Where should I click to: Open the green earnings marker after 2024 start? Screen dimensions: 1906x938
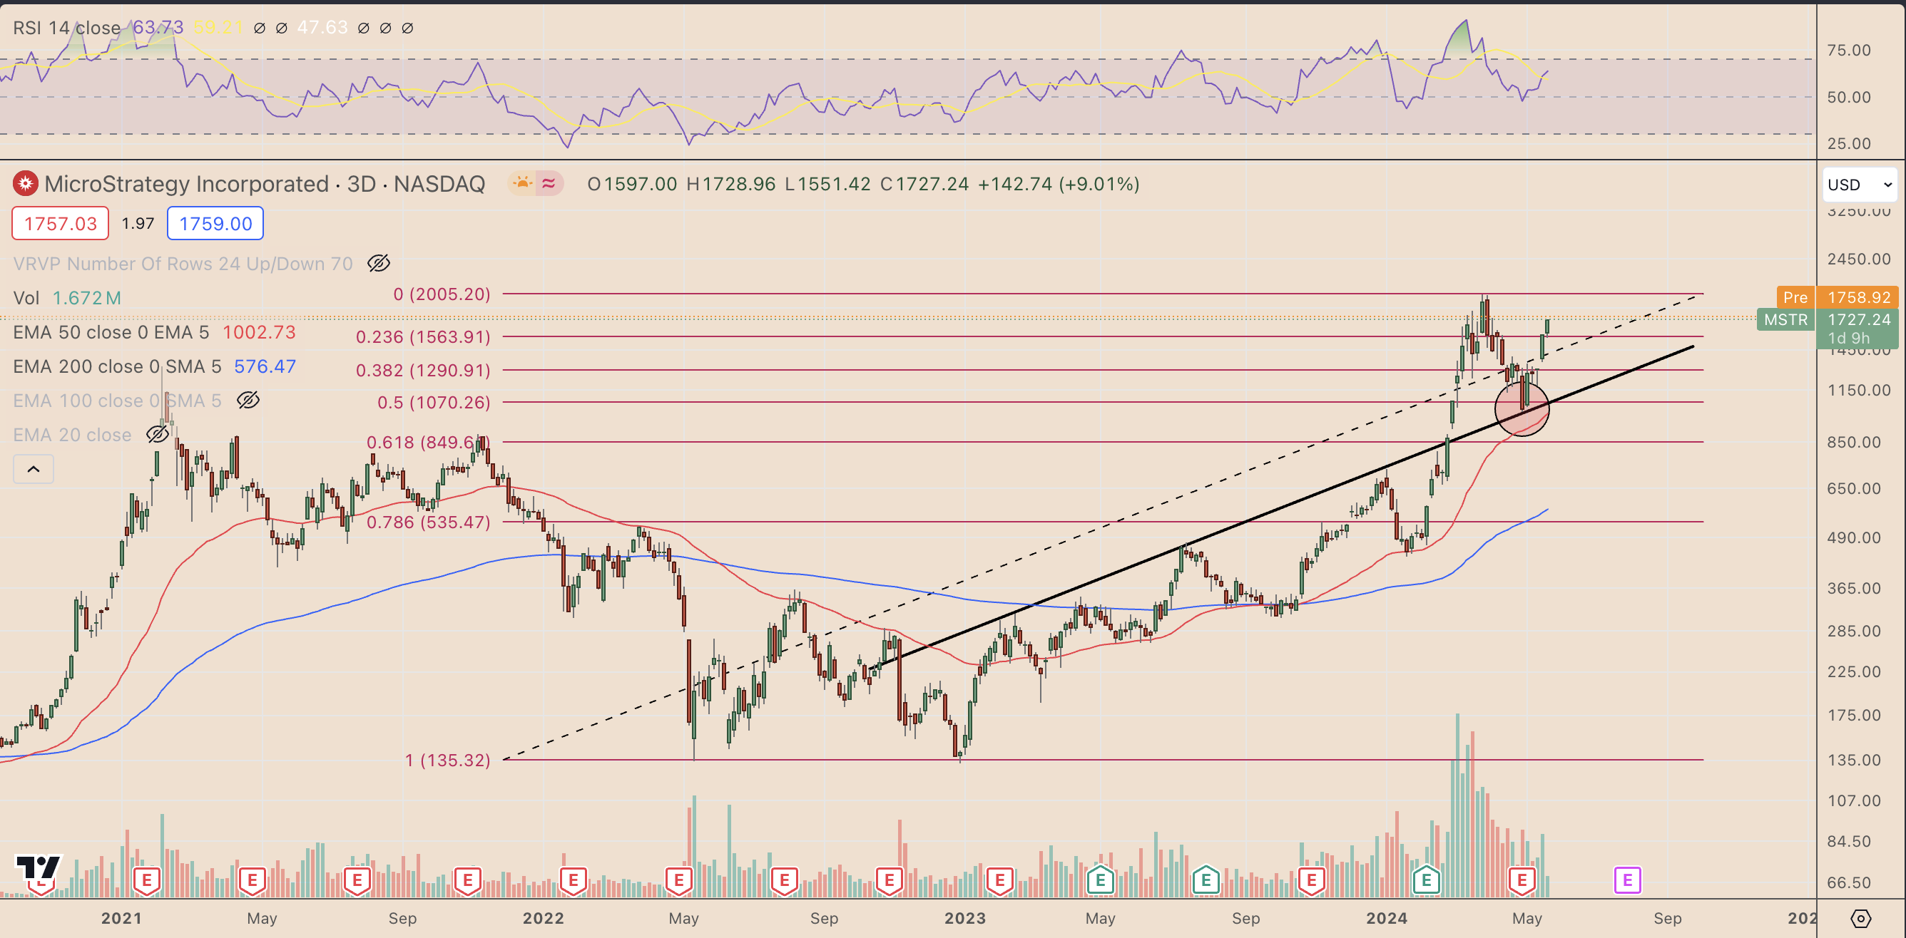pyautogui.click(x=1426, y=880)
